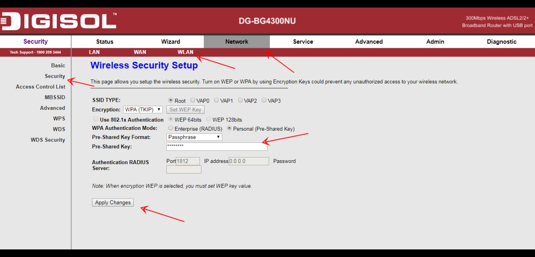Click the RADIUS Password field
535x257 pixels.
click(x=184, y=170)
